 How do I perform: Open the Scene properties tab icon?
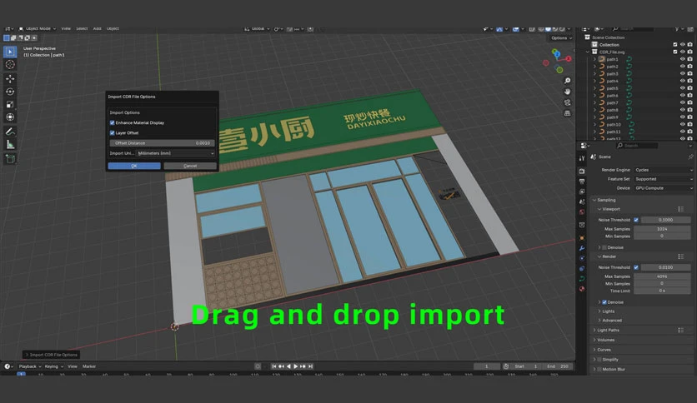(582, 201)
